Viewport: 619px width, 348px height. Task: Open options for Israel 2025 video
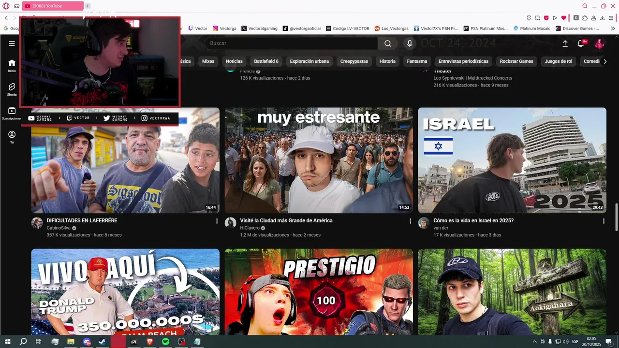[604, 221]
